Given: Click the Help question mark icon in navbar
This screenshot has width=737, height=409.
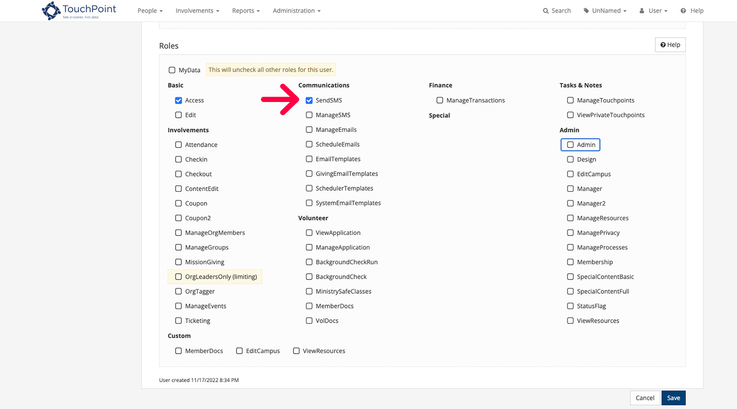Looking at the screenshot, I should pos(683,10).
